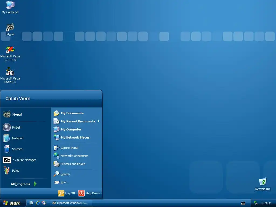Launch Windows Media Player from quick launch
This screenshot has height=207, width=276.
point(44,203)
